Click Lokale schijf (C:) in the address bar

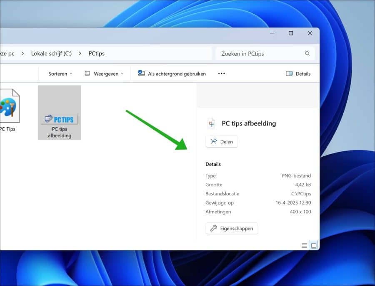(x=51, y=53)
